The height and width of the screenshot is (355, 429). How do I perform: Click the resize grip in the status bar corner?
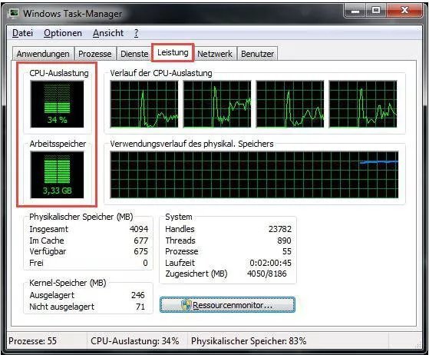coord(418,344)
